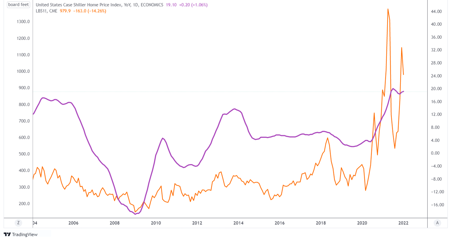This screenshot has height=239, width=451.
Task: Click the orange line's 2018 peak
Action: point(328,138)
